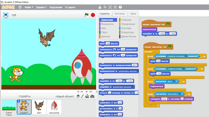This screenshot has width=209, height=117.
Task: Click degrees field in counterclockwise повернуть block
Action: (123, 55)
